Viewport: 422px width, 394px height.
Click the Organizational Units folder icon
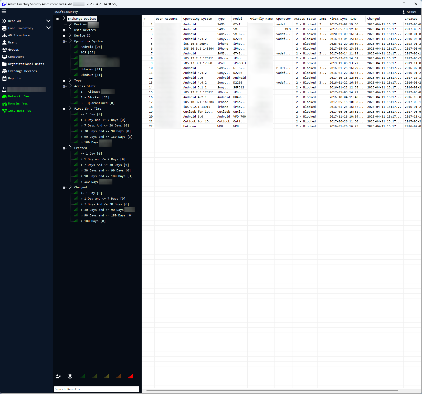click(x=4, y=64)
